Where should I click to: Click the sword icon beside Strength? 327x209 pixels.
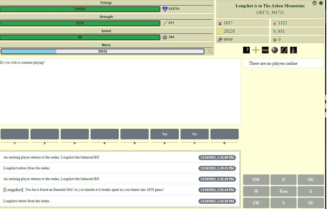(x=165, y=23)
